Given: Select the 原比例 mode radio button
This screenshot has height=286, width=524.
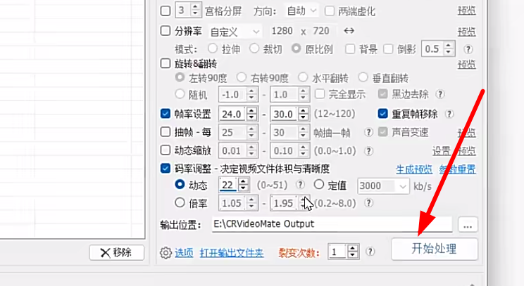Looking at the screenshot, I should tap(296, 48).
